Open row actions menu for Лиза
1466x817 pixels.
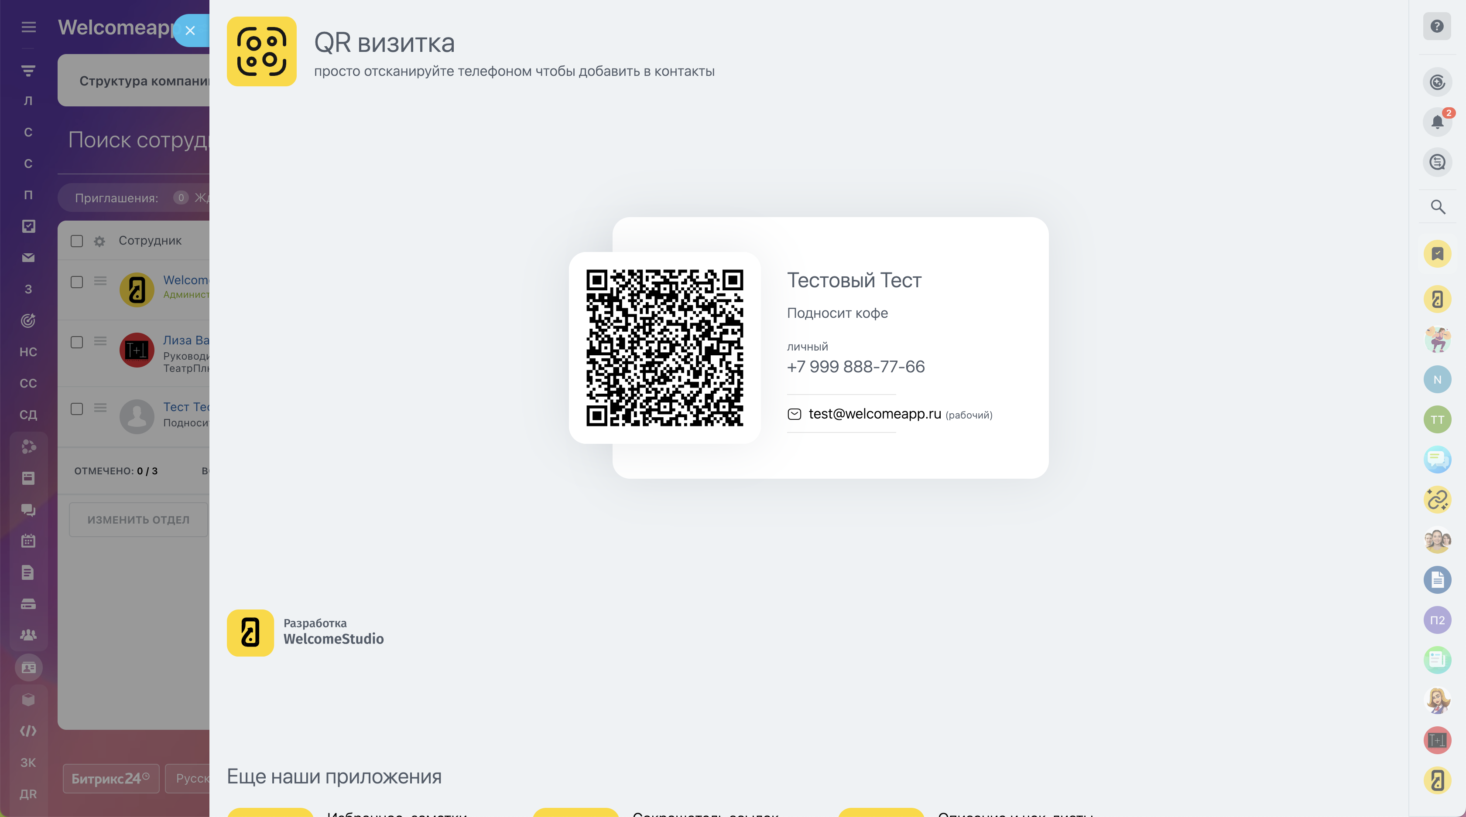tap(100, 341)
